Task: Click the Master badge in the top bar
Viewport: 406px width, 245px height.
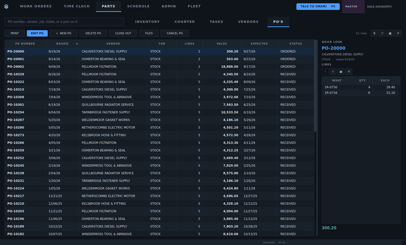Action: click(x=353, y=7)
